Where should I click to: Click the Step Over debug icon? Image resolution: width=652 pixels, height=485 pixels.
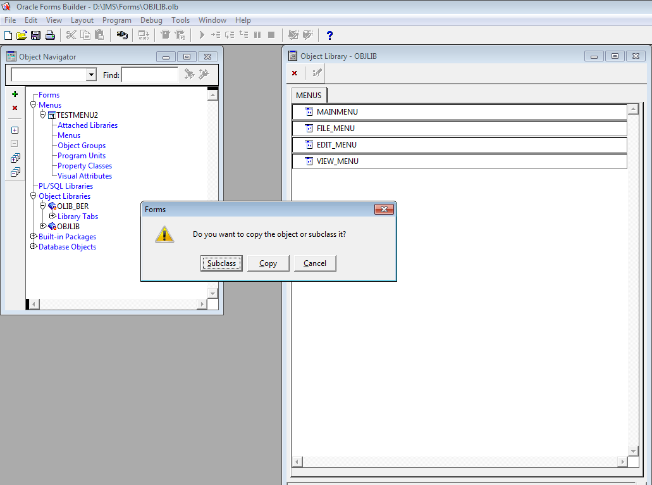(230, 35)
